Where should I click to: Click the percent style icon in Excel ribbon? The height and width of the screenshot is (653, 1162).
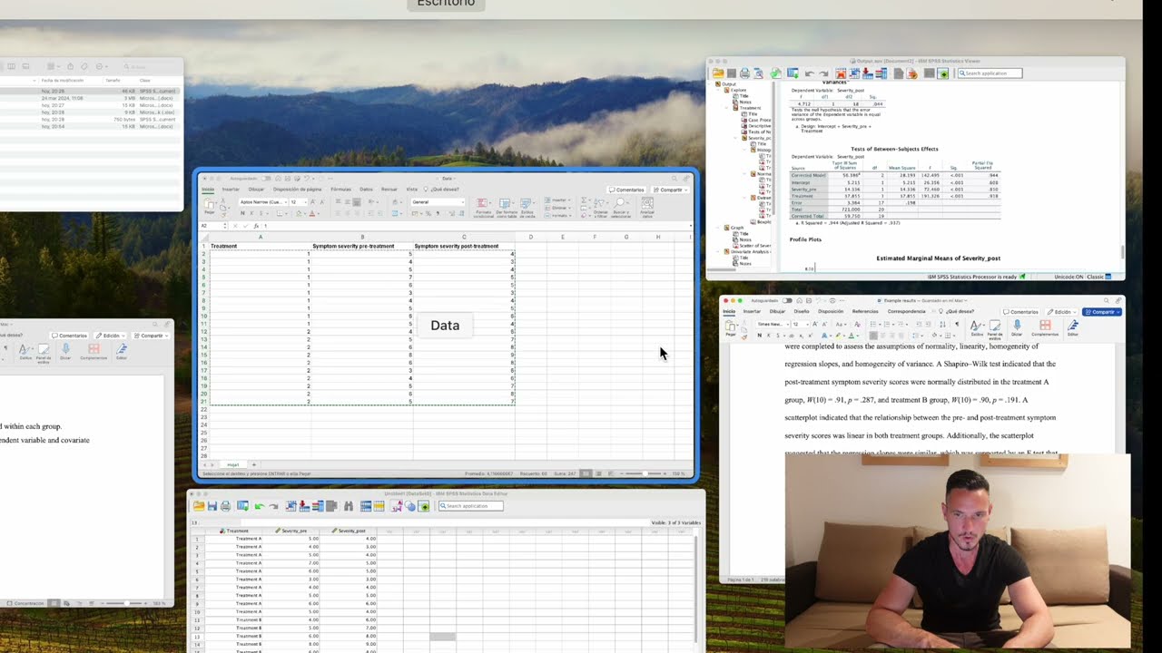tap(428, 213)
